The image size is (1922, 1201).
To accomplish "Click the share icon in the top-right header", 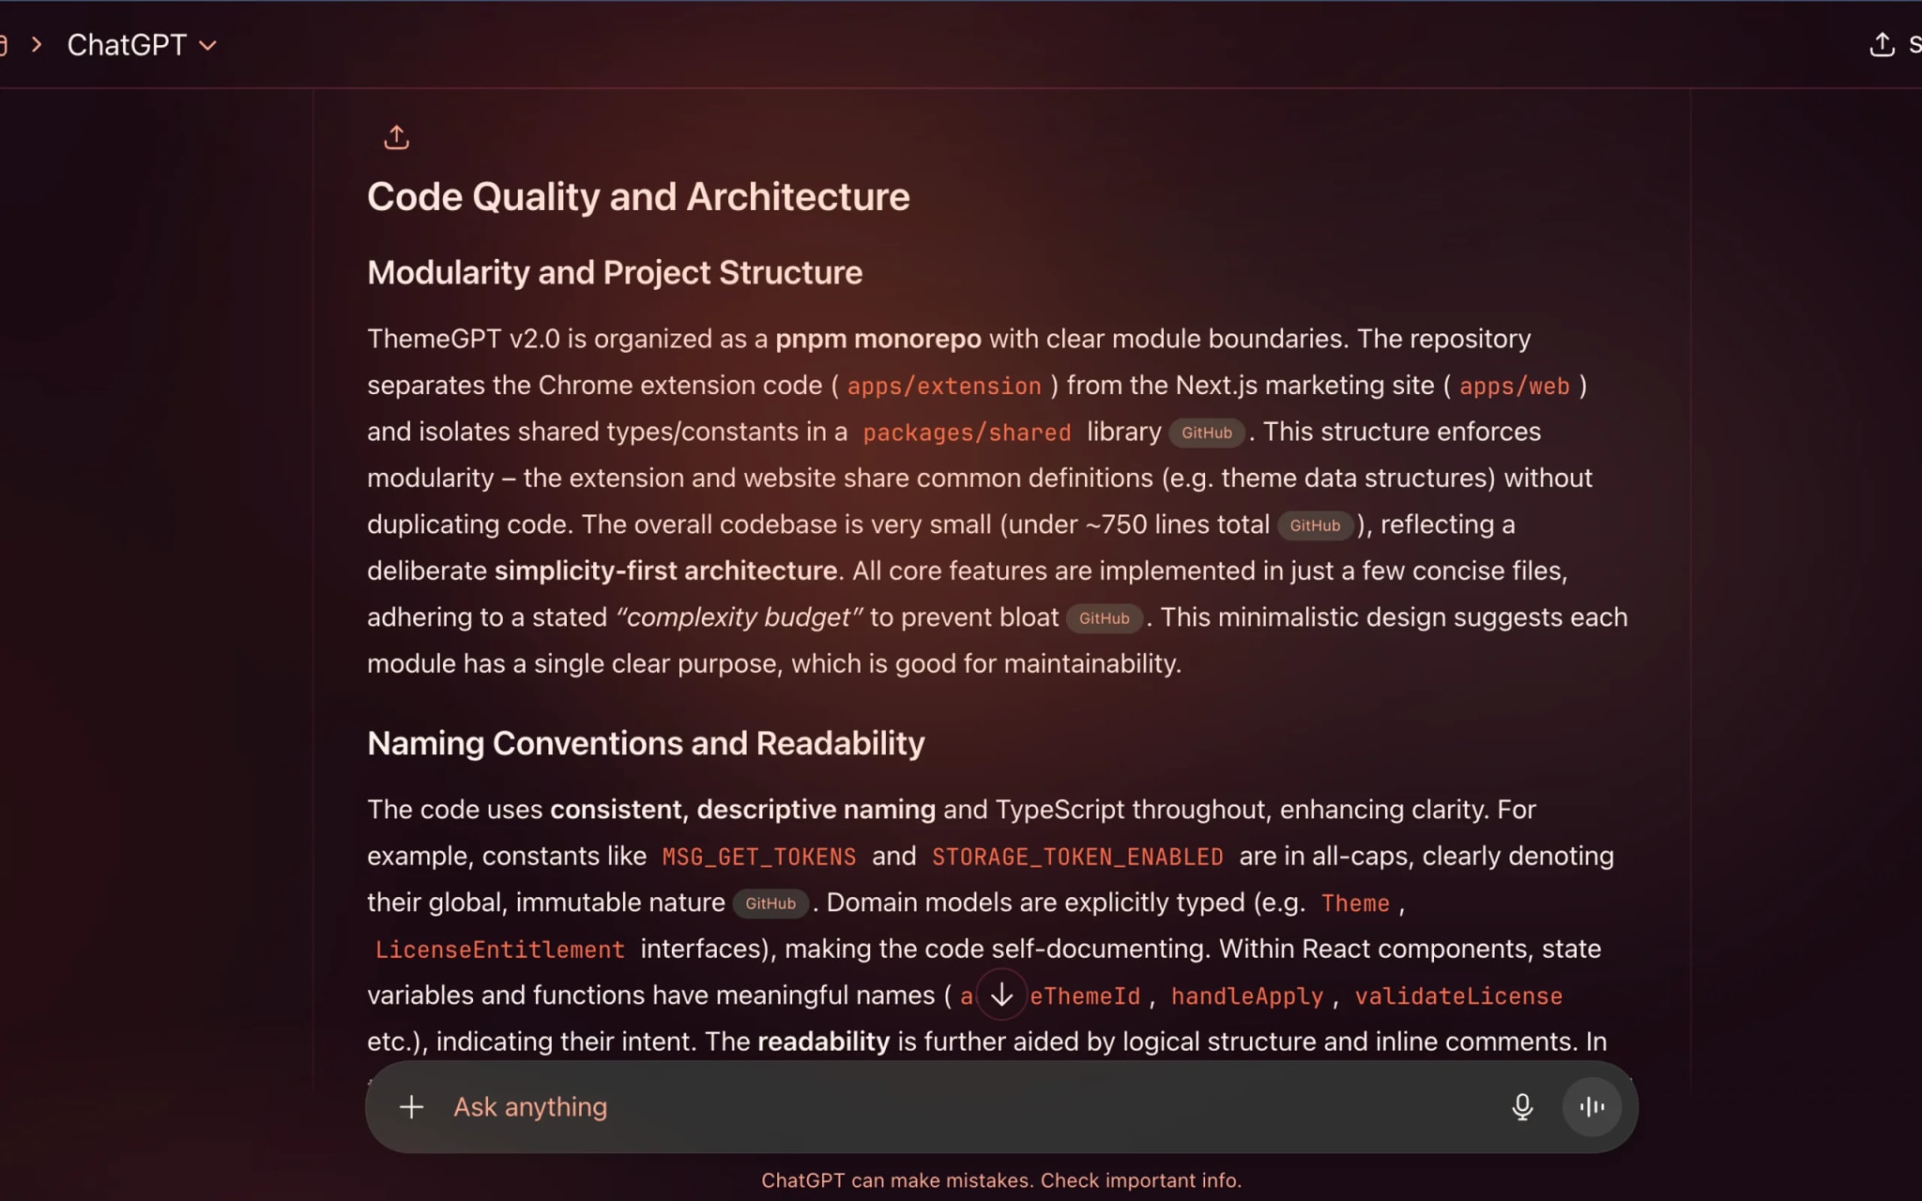I will (x=1882, y=44).
